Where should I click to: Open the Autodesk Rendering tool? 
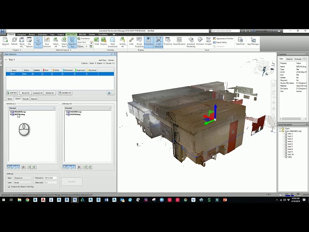(191, 42)
